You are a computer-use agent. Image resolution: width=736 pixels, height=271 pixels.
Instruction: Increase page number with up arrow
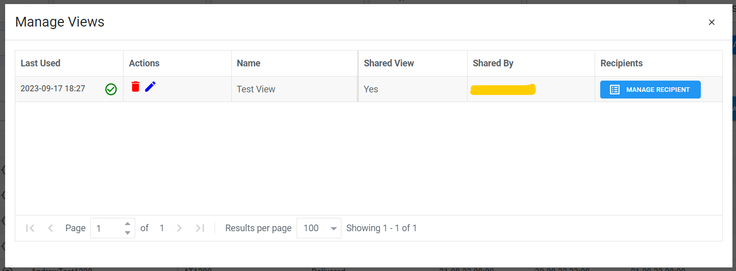coord(128,224)
